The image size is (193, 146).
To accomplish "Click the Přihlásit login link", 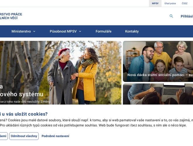I will pyautogui.click(x=187, y=16).
